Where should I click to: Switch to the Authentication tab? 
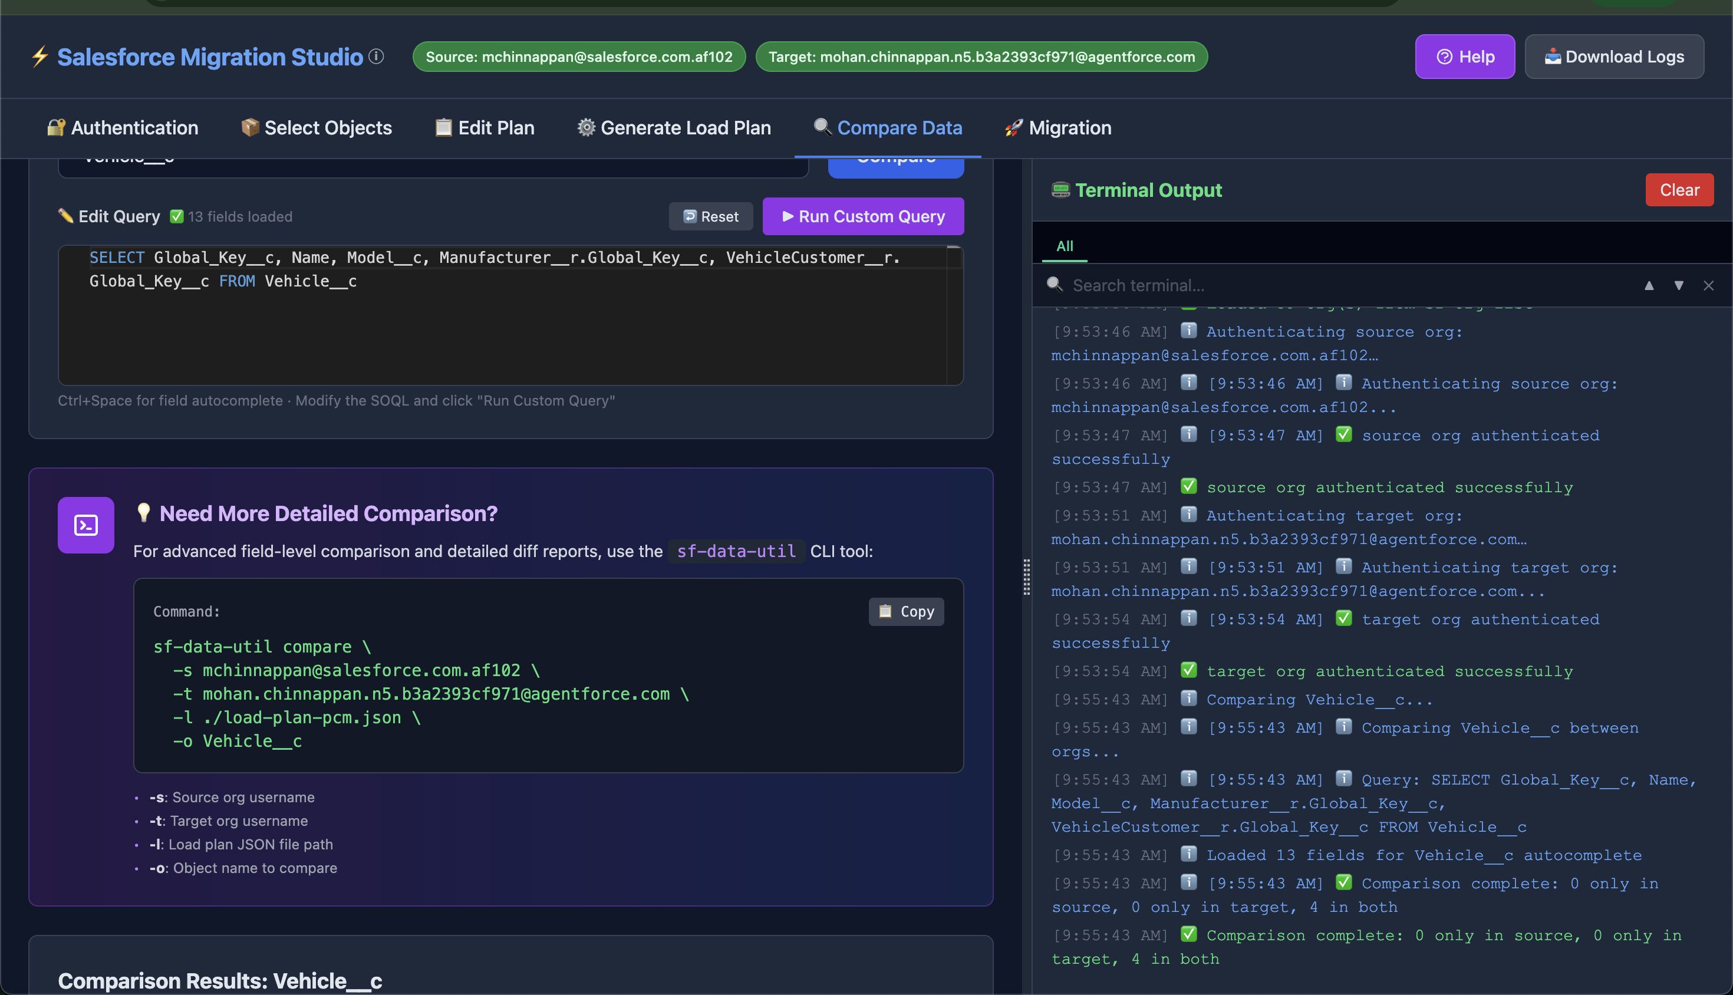(123, 128)
